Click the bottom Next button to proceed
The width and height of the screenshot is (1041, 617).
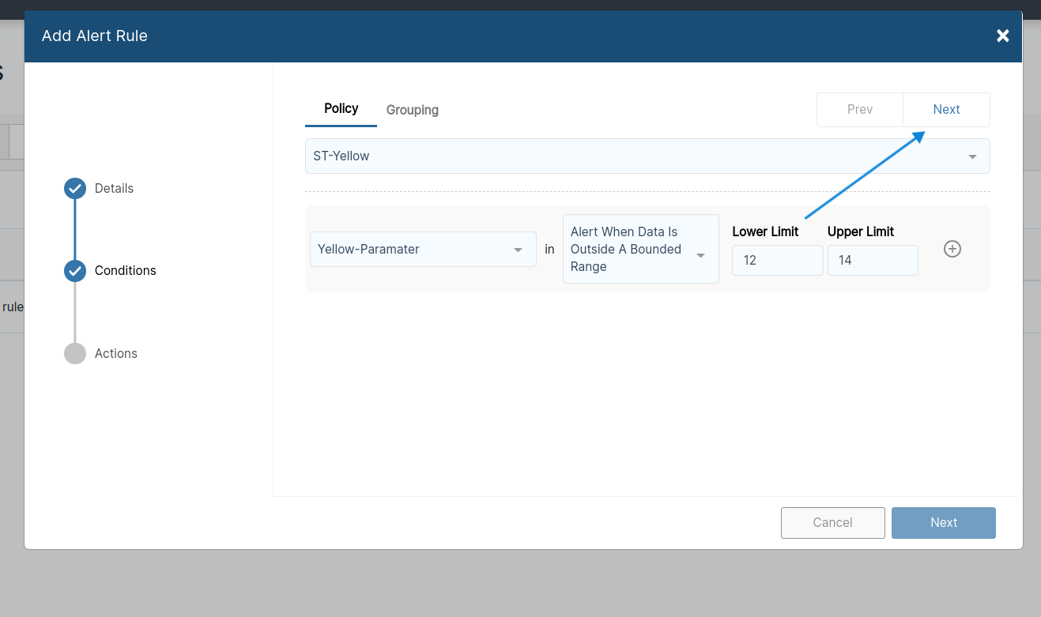943,522
